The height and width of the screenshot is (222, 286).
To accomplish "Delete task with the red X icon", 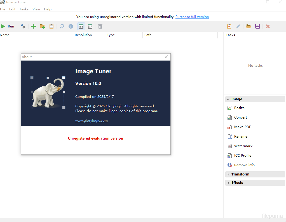I will [268, 26].
